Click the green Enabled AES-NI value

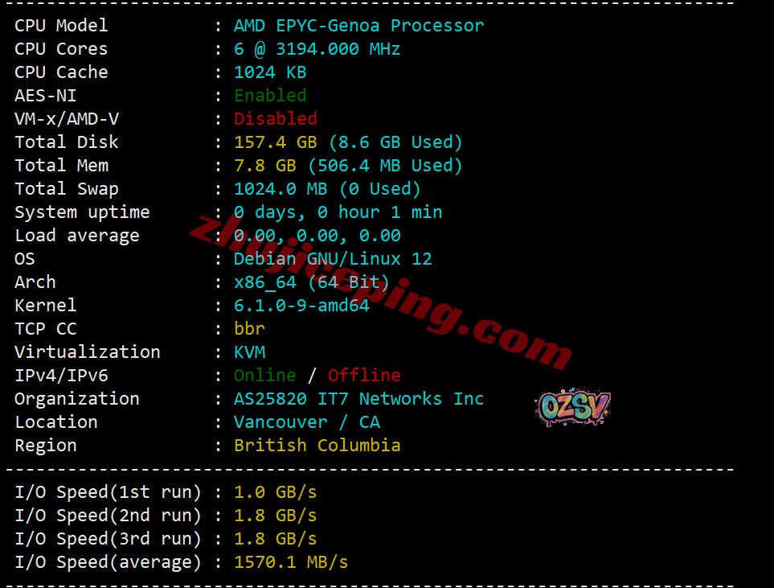[270, 96]
